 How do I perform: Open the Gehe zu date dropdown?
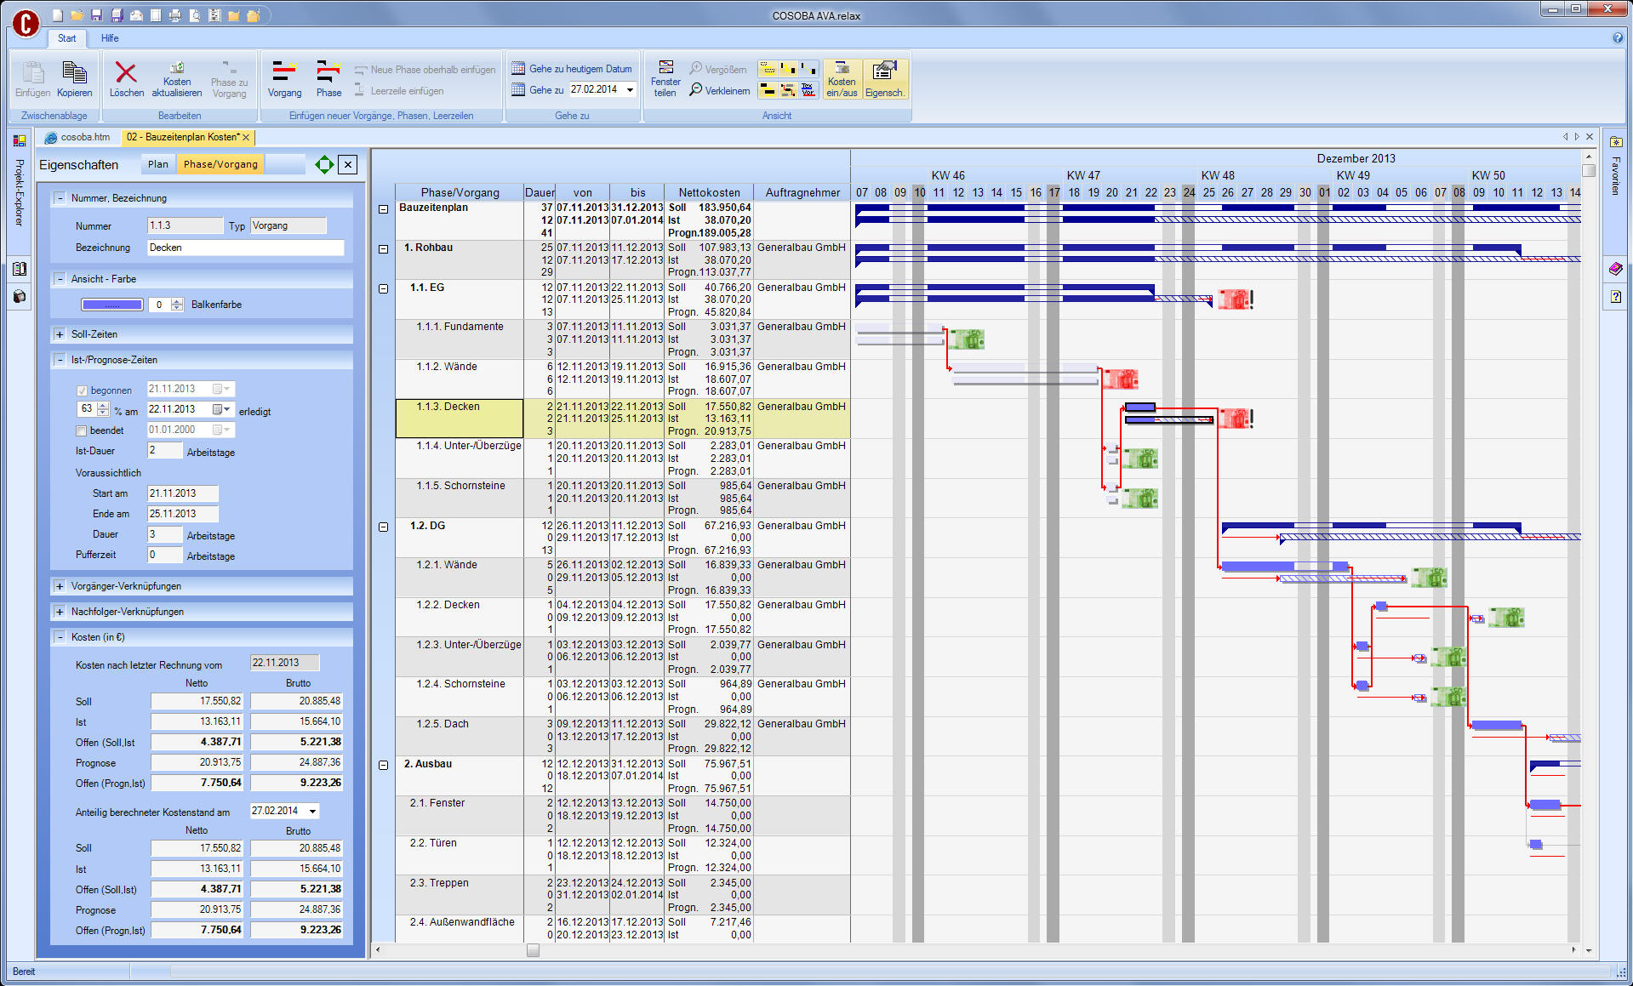click(x=629, y=89)
